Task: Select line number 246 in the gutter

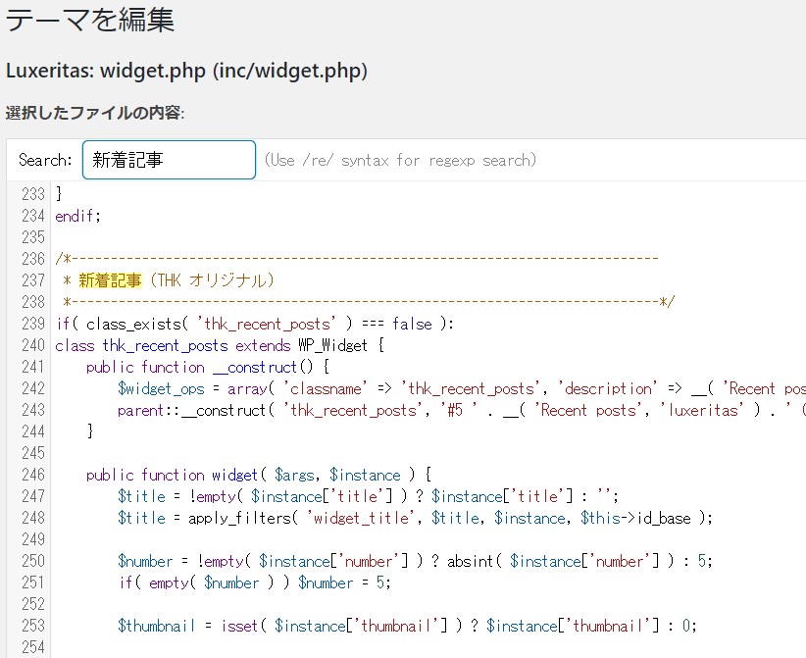Action: pos(33,475)
